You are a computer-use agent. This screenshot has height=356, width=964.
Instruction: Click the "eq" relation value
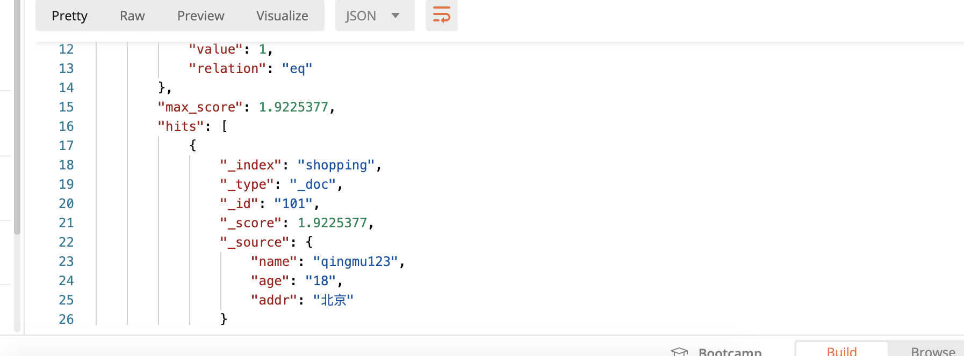coord(297,69)
